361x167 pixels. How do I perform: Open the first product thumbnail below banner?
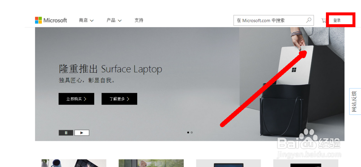74,163
